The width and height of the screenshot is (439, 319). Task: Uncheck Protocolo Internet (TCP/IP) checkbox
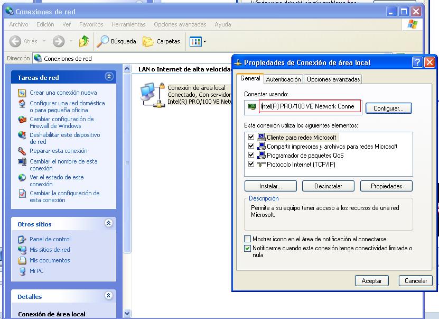[x=251, y=163]
